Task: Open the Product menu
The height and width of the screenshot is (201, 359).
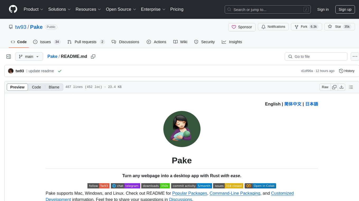Action: pos(34,9)
